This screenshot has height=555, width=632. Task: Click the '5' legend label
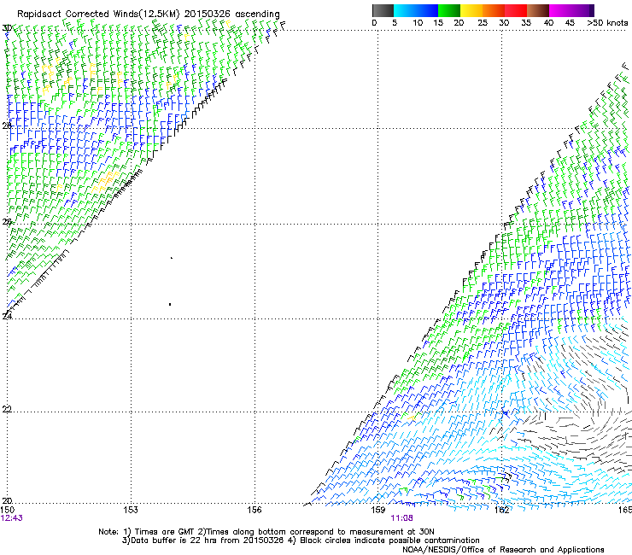click(395, 23)
